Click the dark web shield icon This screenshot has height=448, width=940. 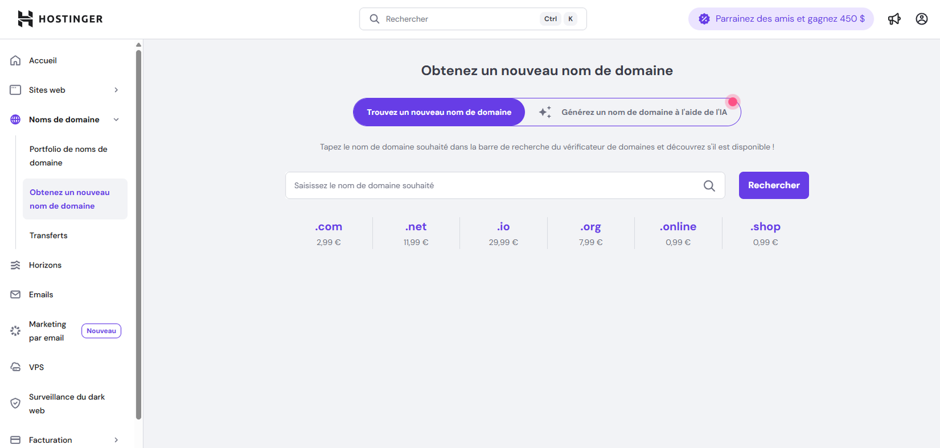16,403
